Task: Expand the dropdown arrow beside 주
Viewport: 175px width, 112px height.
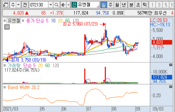Action: point(18,5)
